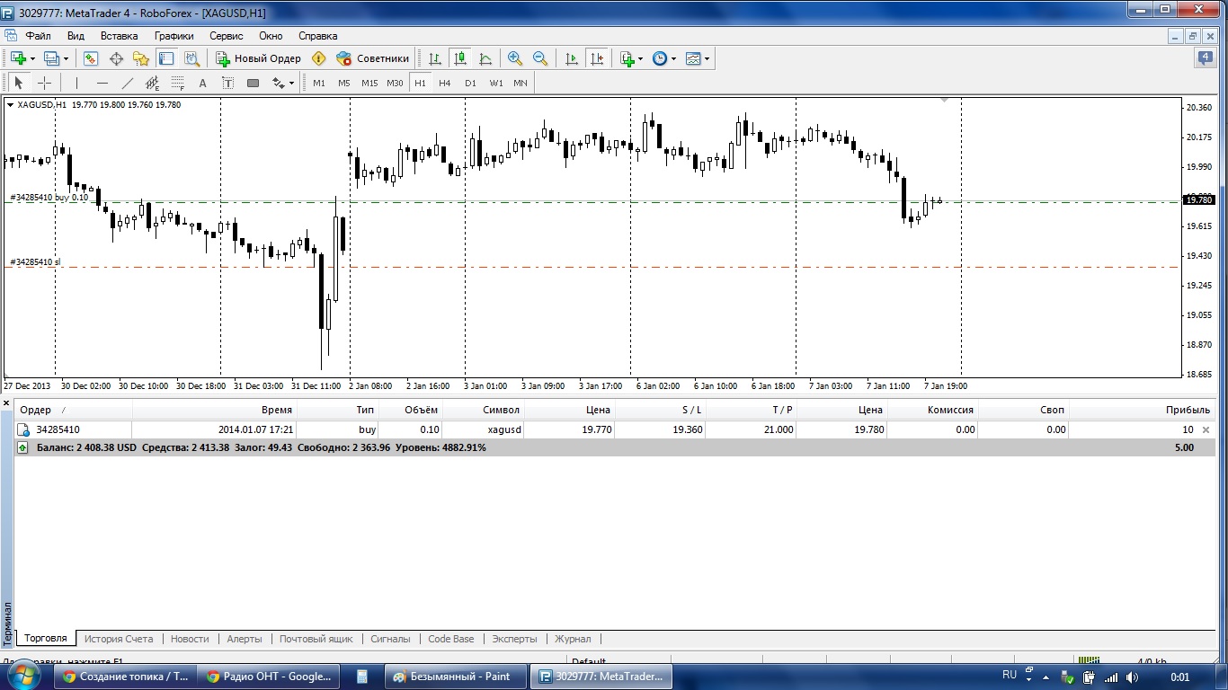1228x690 pixels.
Task: Expand the chart templates dropdown
Action: (707, 58)
